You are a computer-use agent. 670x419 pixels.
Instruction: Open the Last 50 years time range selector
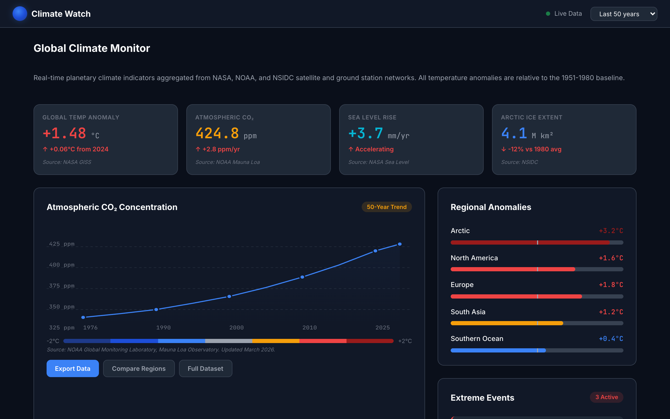(624, 14)
